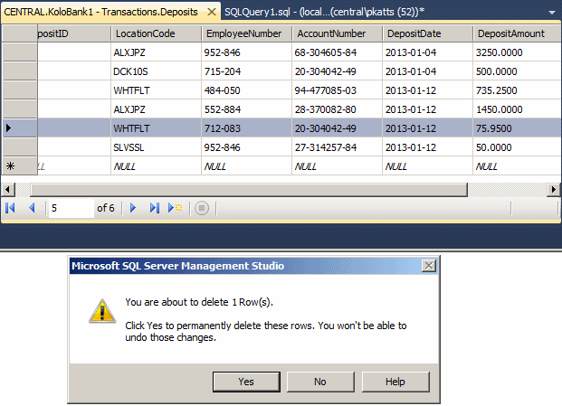This screenshot has width=562, height=406.
Task: Click the stop retrieving data icon
Action: [202, 208]
